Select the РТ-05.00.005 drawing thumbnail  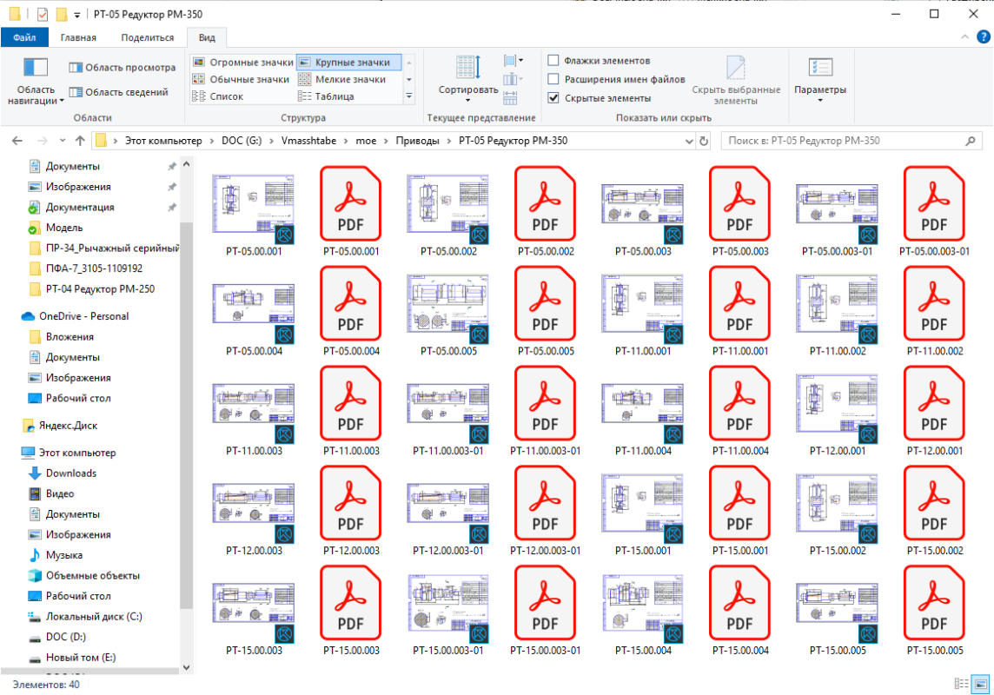448,308
